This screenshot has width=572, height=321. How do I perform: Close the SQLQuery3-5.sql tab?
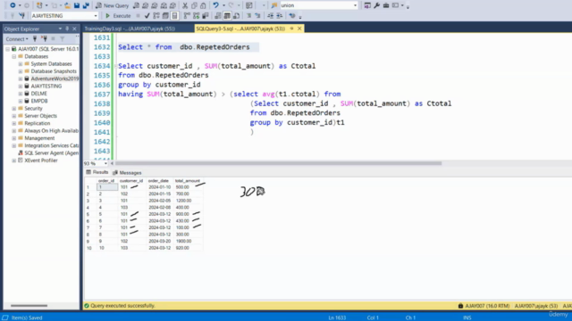point(299,29)
